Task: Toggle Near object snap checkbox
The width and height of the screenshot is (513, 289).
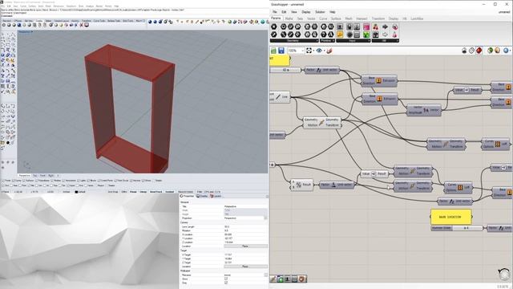Action: click(x=11, y=185)
